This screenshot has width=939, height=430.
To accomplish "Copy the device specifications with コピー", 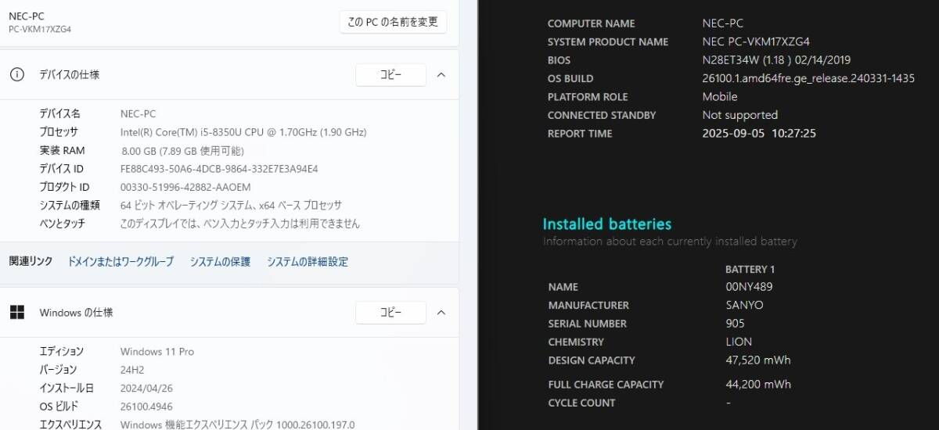I will [390, 75].
